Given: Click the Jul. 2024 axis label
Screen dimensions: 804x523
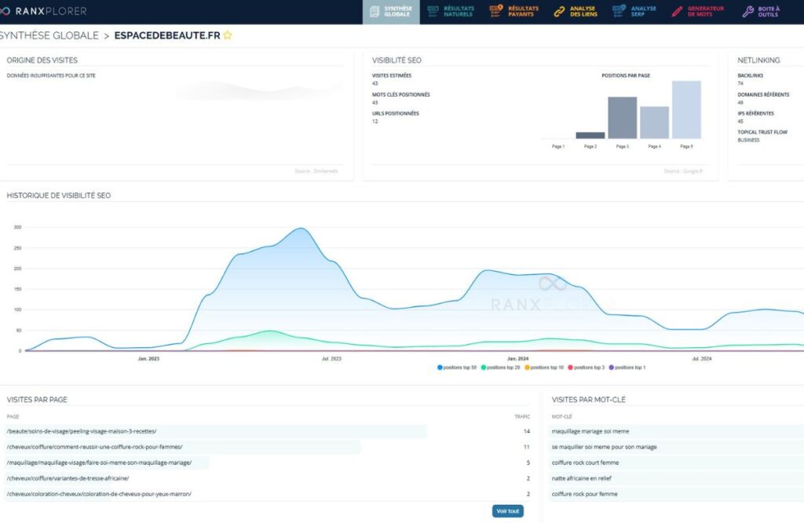Looking at the screenshot, I should point(701,359).
